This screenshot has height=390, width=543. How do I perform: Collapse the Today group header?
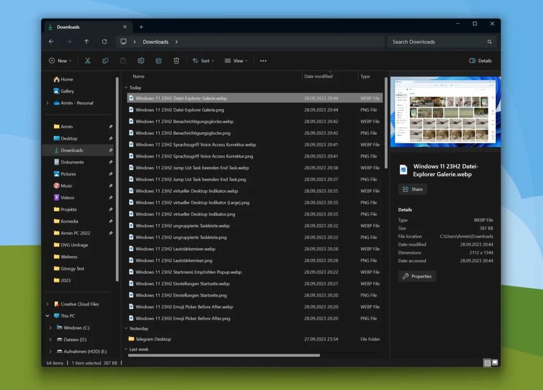pos(126,88)
